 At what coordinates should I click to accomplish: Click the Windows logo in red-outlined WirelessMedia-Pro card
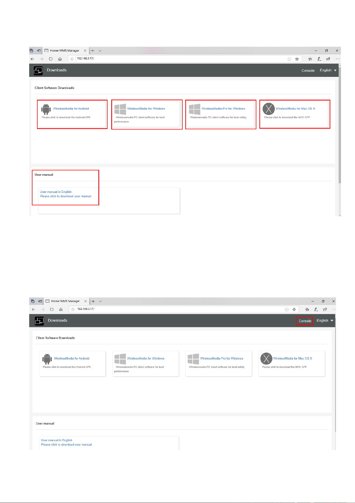(194, 109)
